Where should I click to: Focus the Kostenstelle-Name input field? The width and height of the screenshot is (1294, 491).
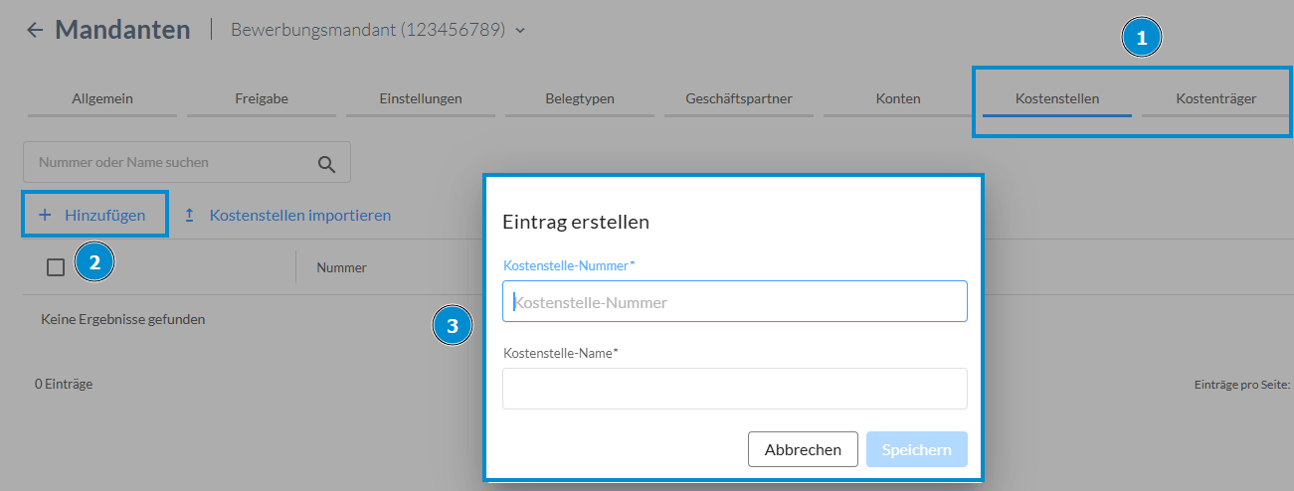tap(735, 389)
